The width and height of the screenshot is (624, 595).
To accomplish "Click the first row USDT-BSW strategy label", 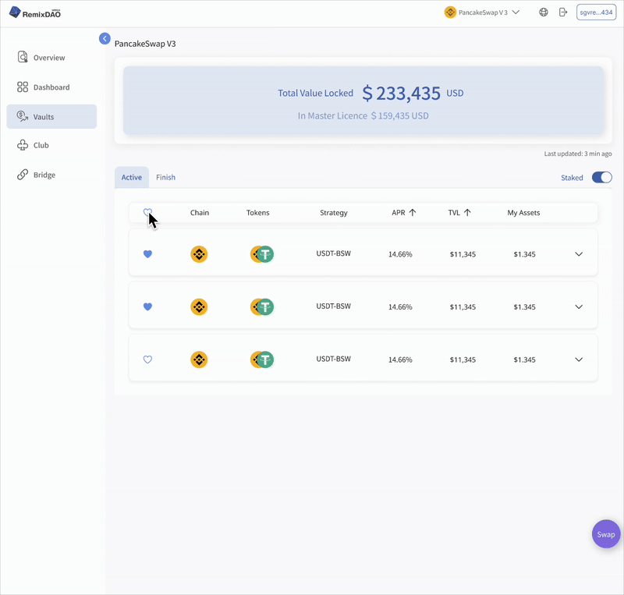I will (x=334, y=253).
